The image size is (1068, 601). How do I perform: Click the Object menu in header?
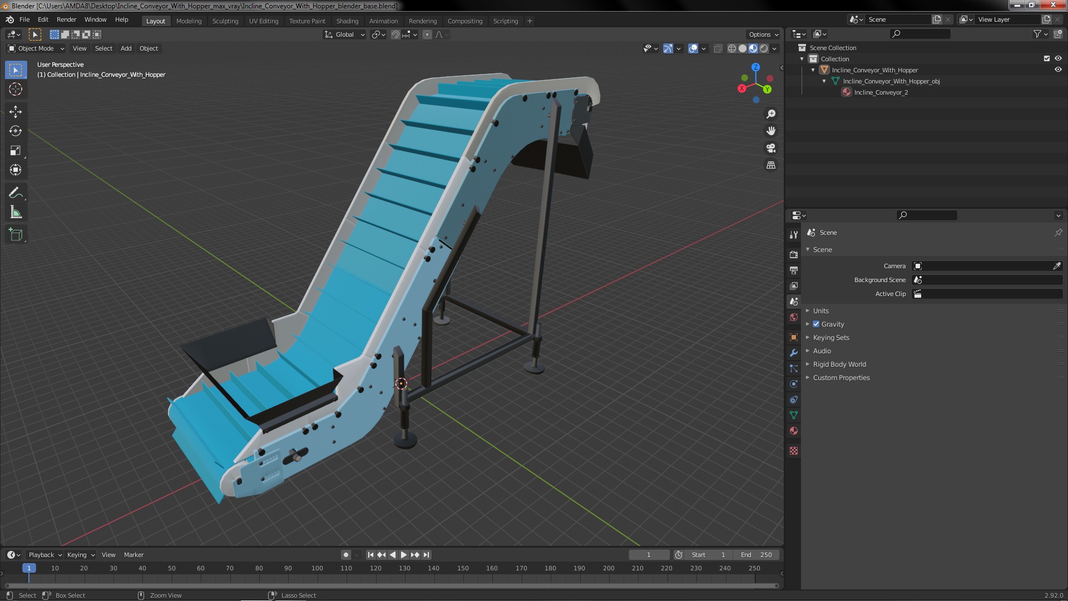coord(148,48)
